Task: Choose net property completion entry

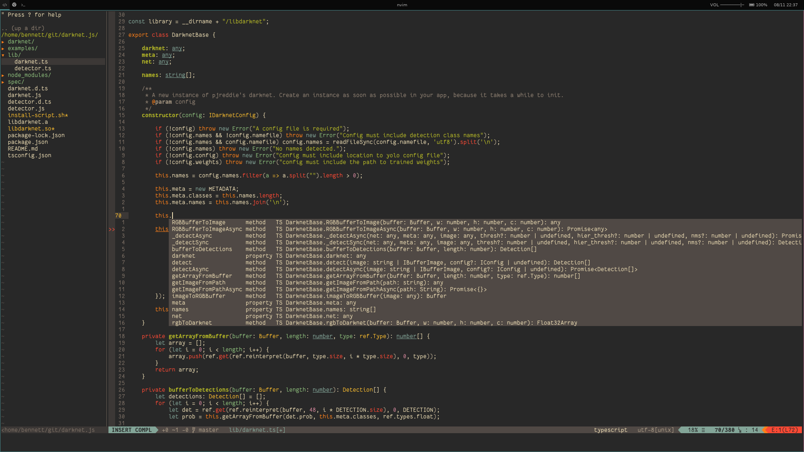Action: tap(485, 316)
